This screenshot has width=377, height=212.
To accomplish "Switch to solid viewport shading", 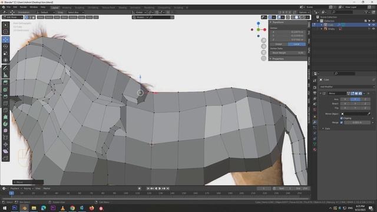I will tap(296, 17).
